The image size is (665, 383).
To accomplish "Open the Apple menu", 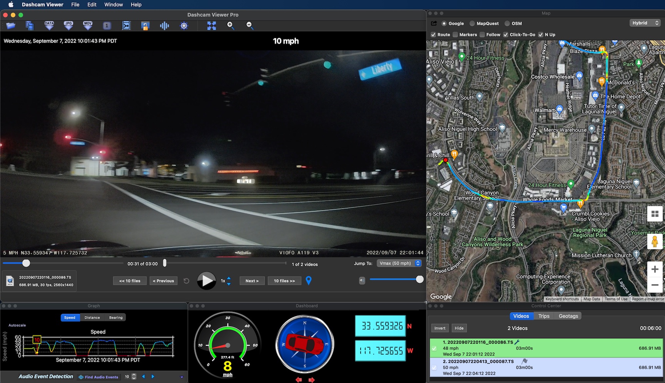I will pos(11,5).
